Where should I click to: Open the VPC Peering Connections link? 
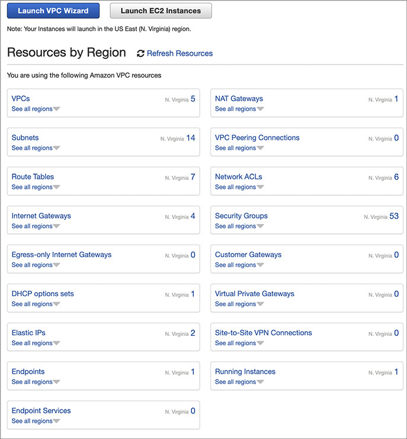(257, 137)
